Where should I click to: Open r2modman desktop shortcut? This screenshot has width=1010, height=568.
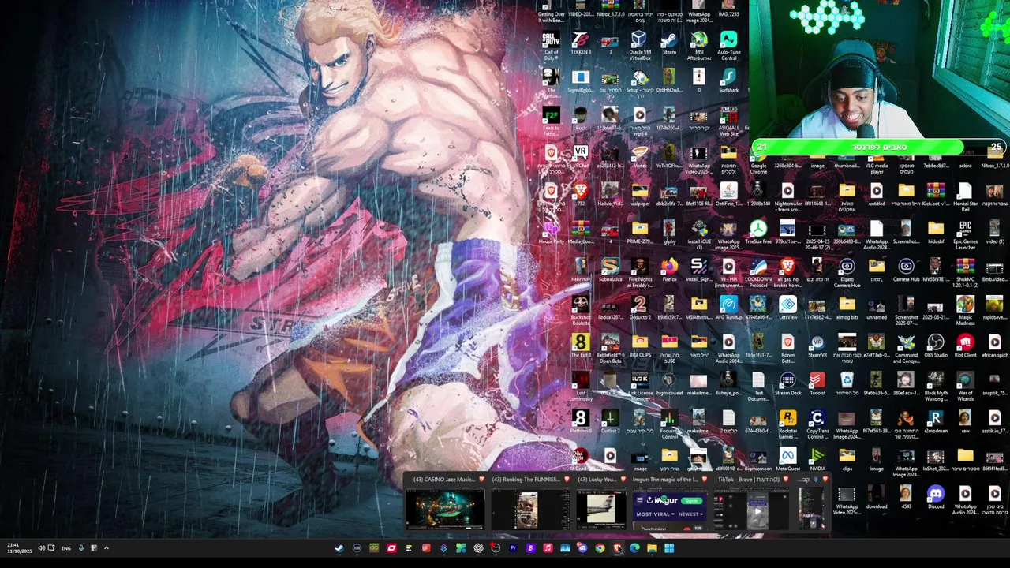[935, 422]
